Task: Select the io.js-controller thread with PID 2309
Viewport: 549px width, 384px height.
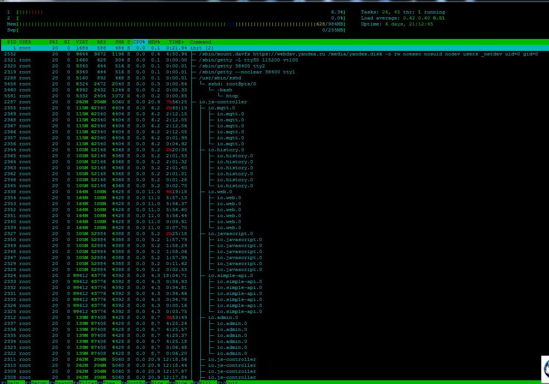Action: coord(274,371)
